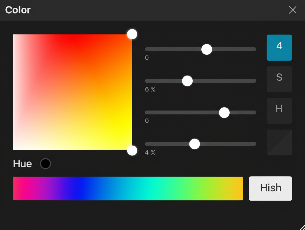305x230 pixels.
Task: Click the top-right handle of the color square
Action: (132, 34)
